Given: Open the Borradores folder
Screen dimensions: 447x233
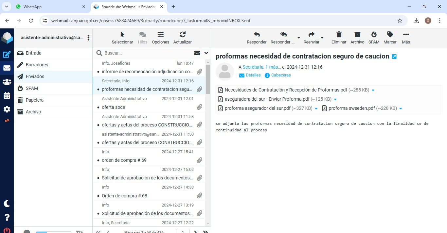Looking at the screenshot, I should click(37, 65).
